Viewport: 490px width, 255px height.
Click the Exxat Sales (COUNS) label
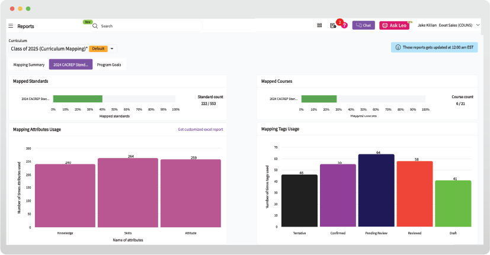[x=455, y=25]
